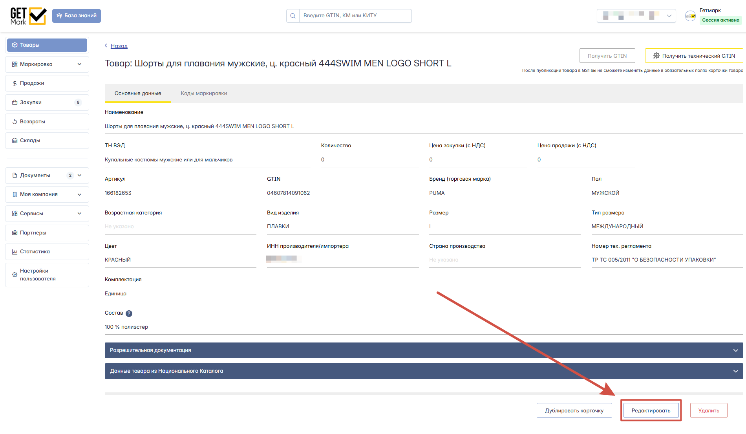Click the Сервисы grid icon
Image resolution: width=746 pixels, height=434 pixels.
(x=15, y=214)
